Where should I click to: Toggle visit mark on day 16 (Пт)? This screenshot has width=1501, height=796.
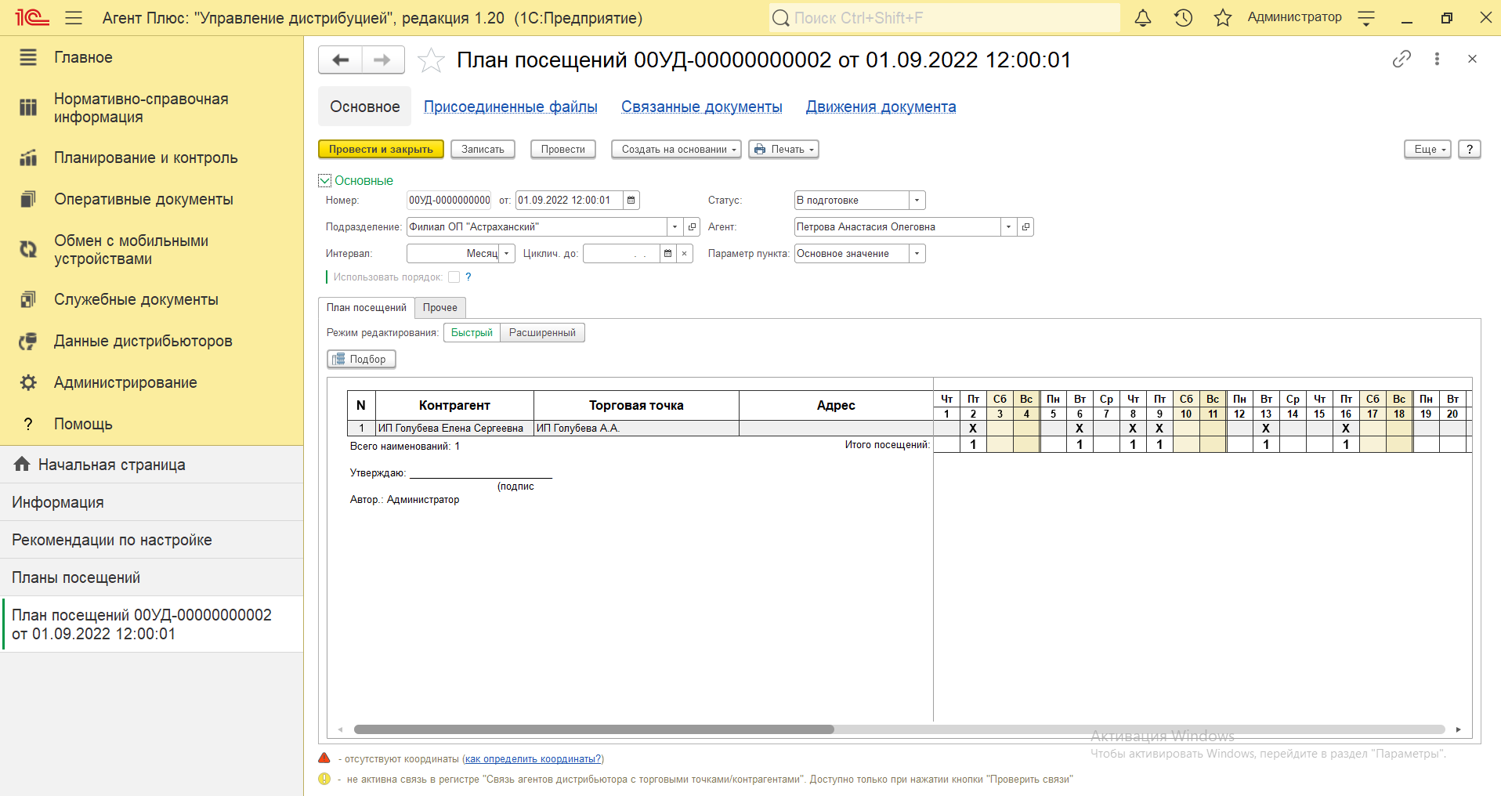[x=1346, y=429]
